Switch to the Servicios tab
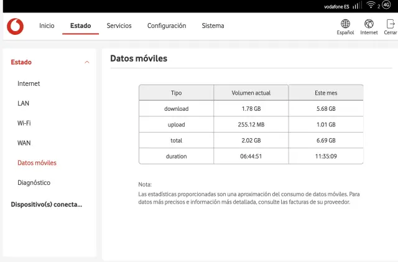 [x=119, y=26]
